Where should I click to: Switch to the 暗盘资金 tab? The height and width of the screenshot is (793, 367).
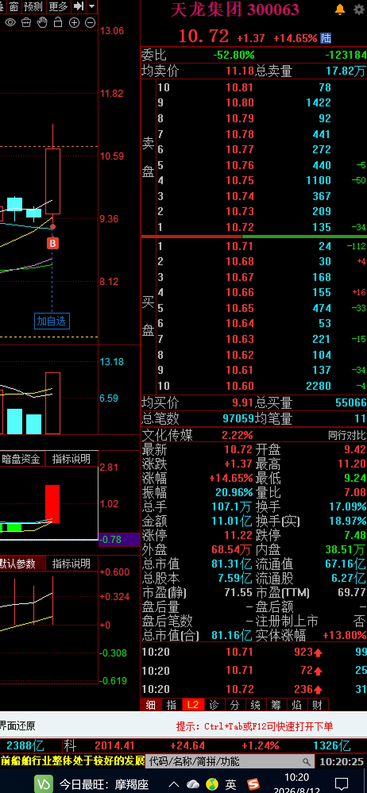point(21,459)
